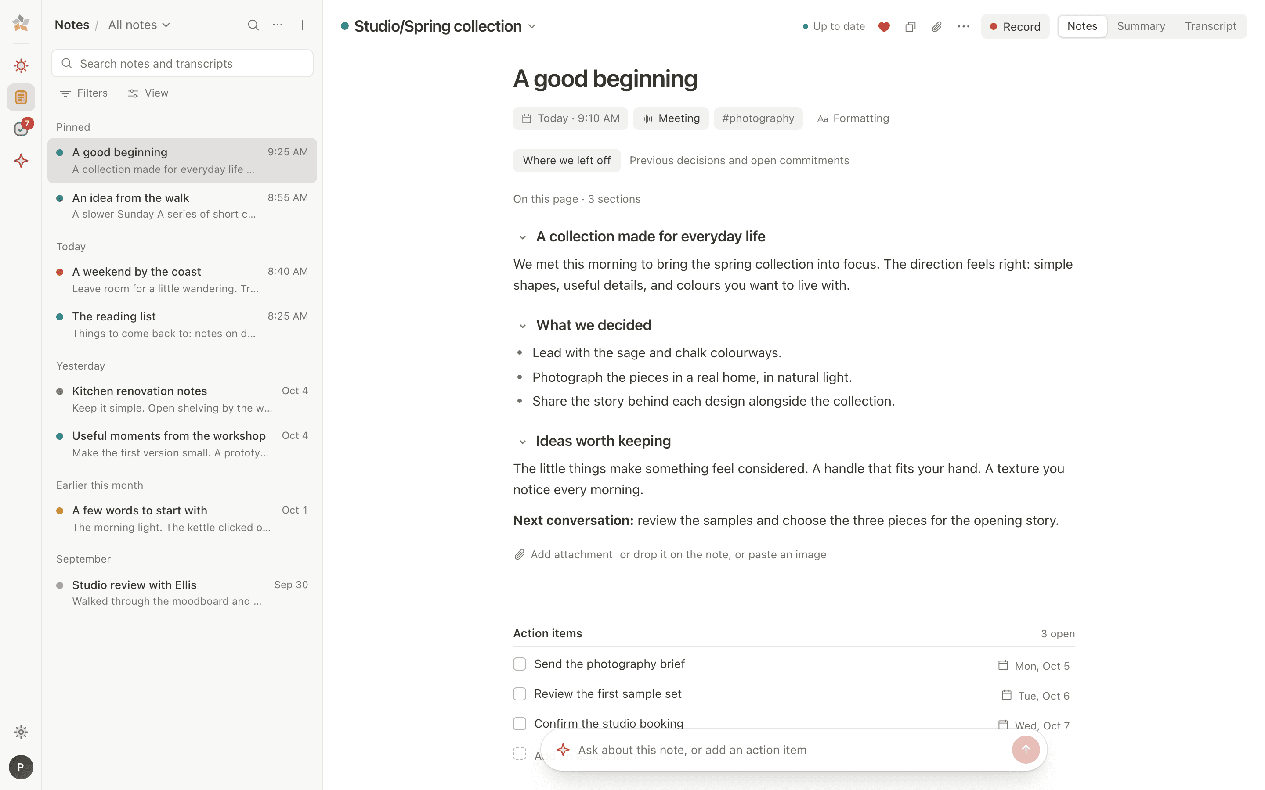Click the Add attachment link
This screenshot has width=1265, height=790.
tap(563, 554)
